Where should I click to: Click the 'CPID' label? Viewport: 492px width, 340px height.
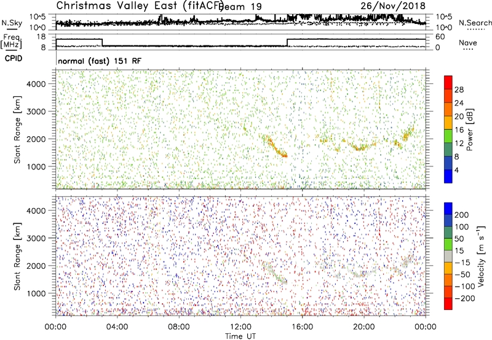[x=14, y=58]
